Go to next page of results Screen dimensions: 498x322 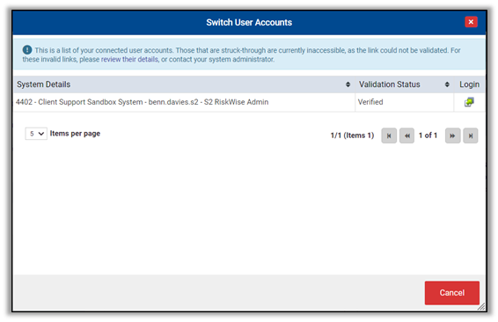(452, 135)
